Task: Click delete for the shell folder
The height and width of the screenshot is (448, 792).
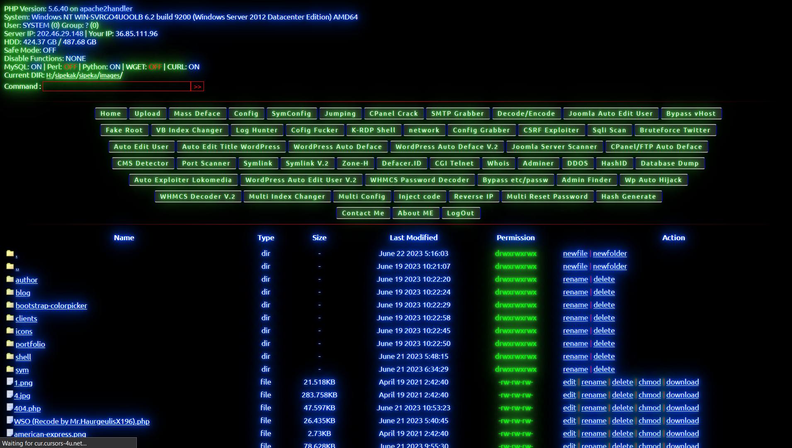Action: pyautogui.click(x=604, y=356)
